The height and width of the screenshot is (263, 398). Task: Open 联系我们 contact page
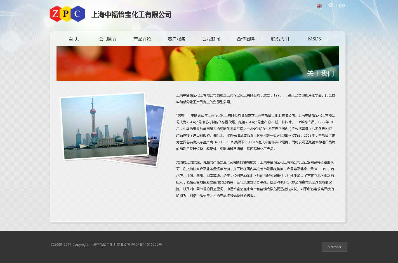point(280,39)
